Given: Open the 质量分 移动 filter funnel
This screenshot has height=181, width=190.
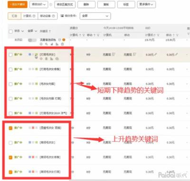Looking at the screenshot, I should 98,35.
